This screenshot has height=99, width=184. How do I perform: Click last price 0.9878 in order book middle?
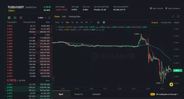coord(11,80)
